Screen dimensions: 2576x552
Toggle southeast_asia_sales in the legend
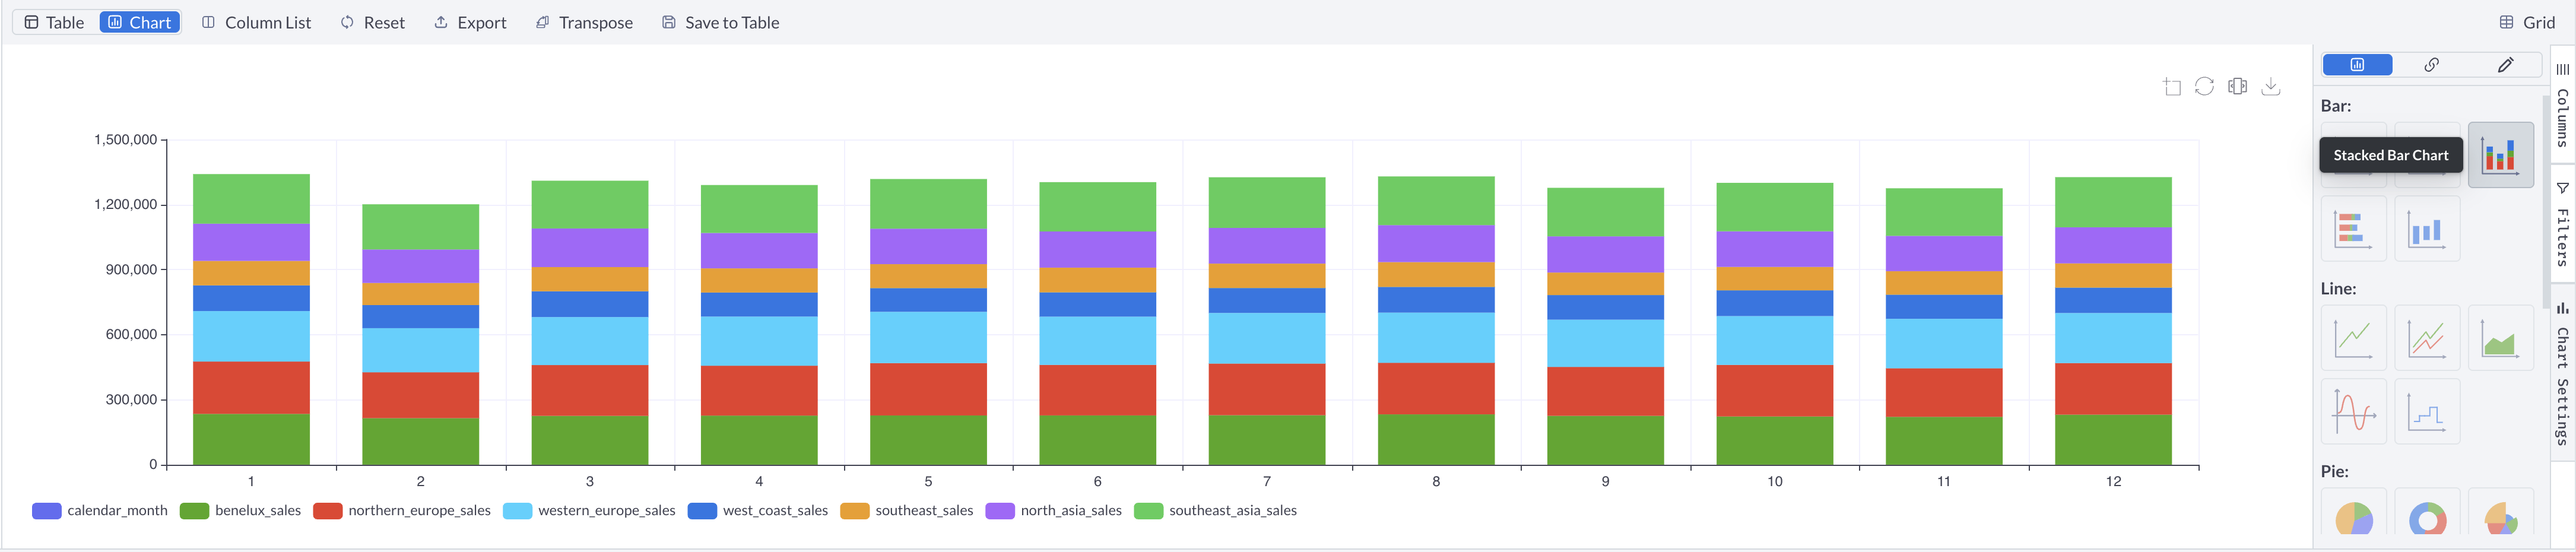click(x=1233, y=510)
